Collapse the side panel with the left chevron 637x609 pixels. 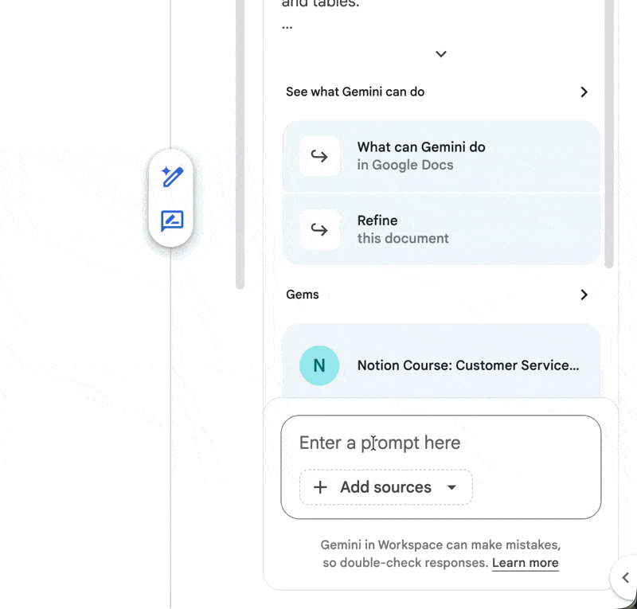625,577
